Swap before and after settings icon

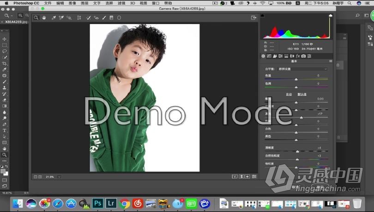241,177
